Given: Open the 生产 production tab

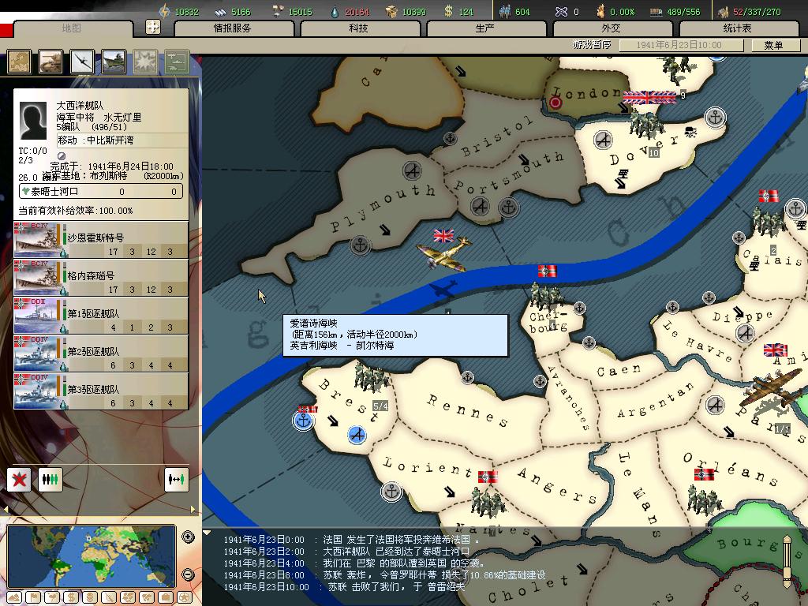Looking at the screenshot, I should pos(486,28).
